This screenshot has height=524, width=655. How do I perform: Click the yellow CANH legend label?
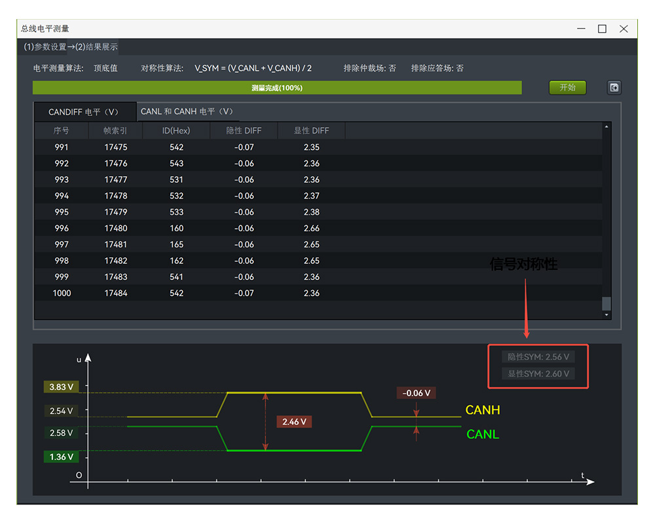click(x=483, y=410)
